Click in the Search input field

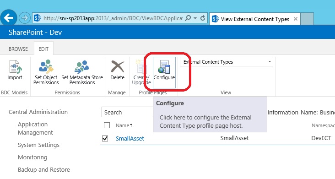coord(127,112)
